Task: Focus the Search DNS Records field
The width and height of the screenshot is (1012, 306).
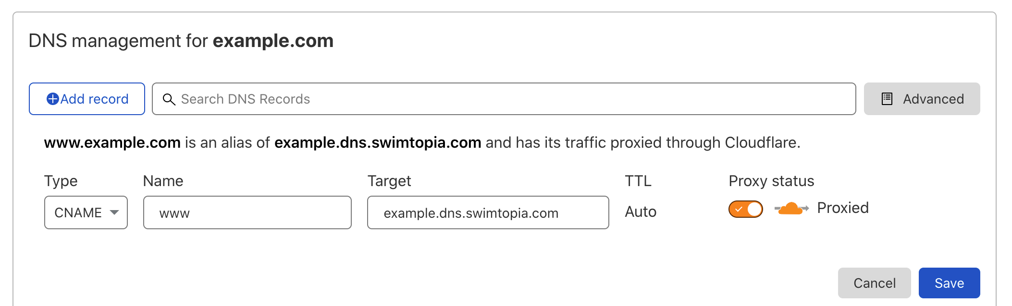Action: (x=509, y=99)
